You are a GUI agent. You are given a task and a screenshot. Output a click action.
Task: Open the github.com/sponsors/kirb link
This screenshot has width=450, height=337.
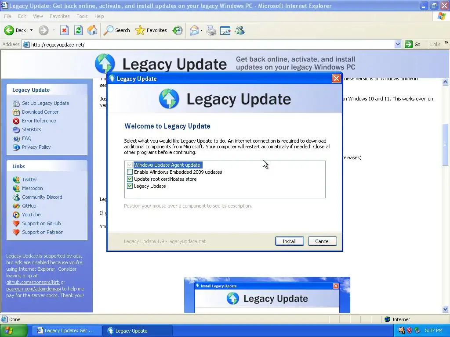pos(33,282)
